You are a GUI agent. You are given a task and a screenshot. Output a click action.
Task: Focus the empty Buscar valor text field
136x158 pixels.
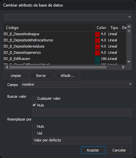82,112
